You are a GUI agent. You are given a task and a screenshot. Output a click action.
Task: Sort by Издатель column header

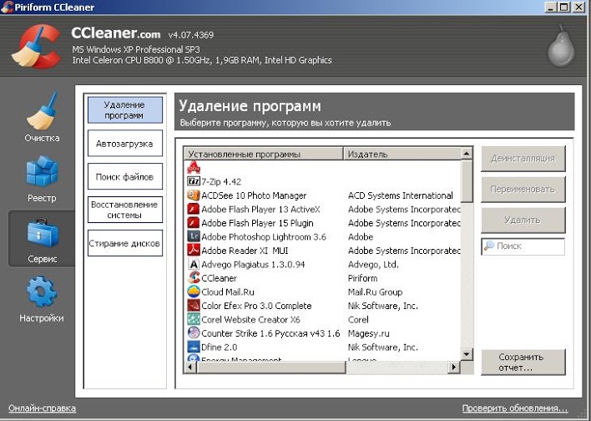(x=402, y=154)
